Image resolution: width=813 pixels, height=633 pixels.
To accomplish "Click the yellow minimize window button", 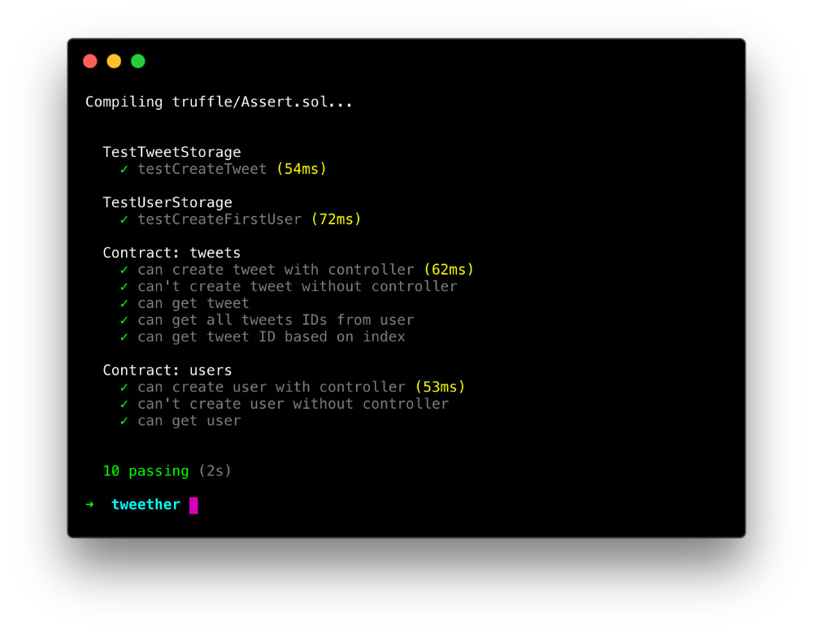I will pyautogui.click(x=114, y=61).
